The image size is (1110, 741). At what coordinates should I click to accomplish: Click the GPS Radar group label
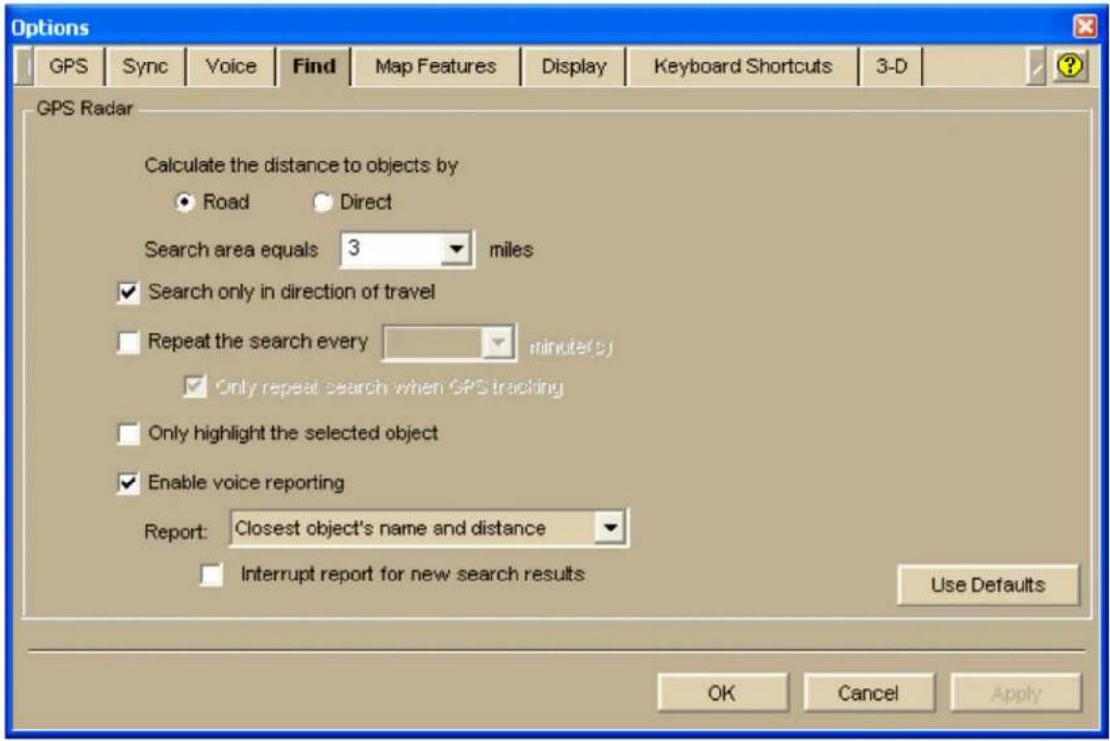[x=85, y=109]
